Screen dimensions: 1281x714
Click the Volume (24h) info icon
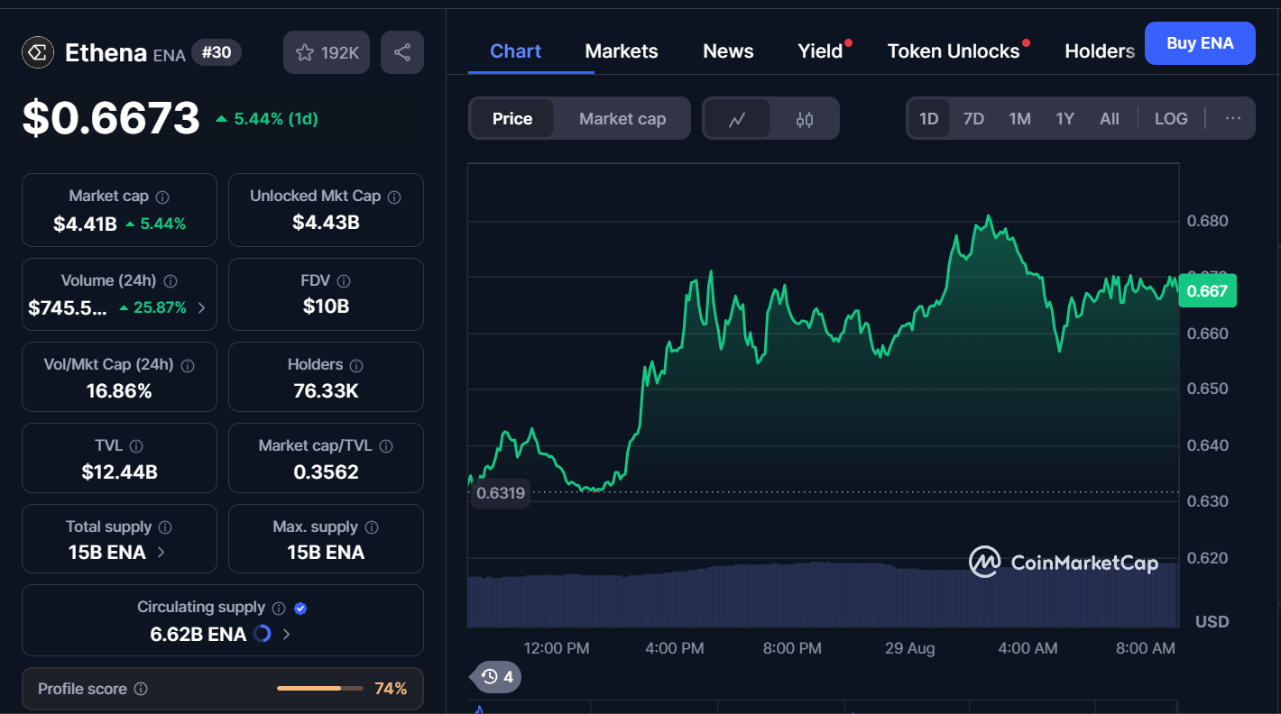tap(170, 281)
